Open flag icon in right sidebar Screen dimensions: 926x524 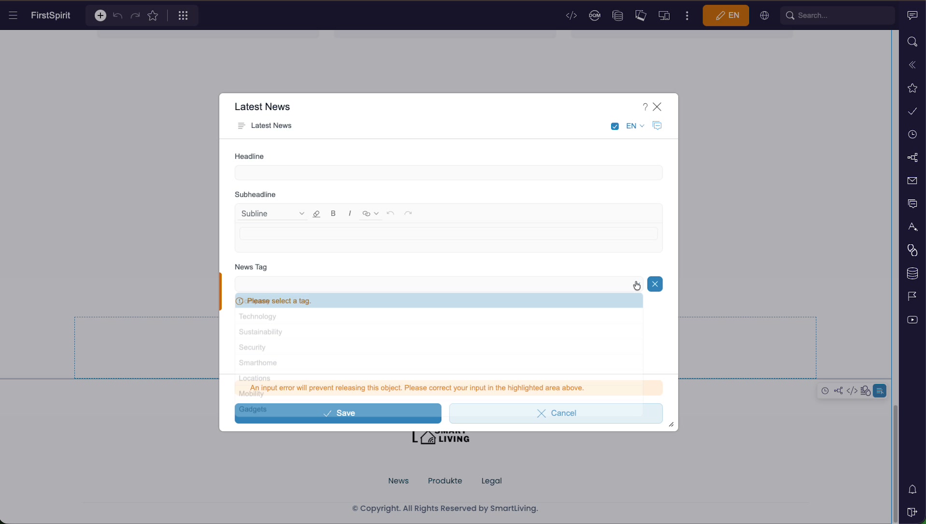912,297
